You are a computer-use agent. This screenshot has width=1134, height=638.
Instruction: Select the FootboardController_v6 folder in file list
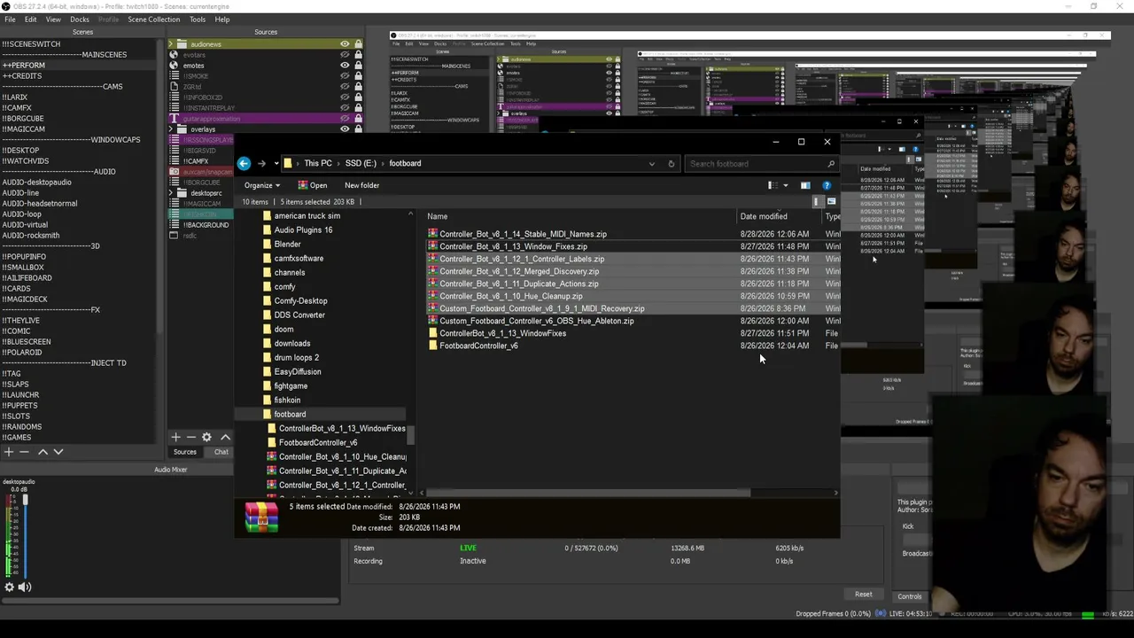478,346
